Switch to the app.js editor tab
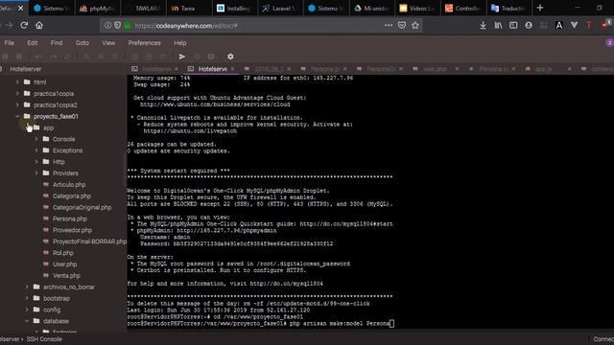Image resolution: width=614 pixels, height=345 pixels. pos(543,69)
